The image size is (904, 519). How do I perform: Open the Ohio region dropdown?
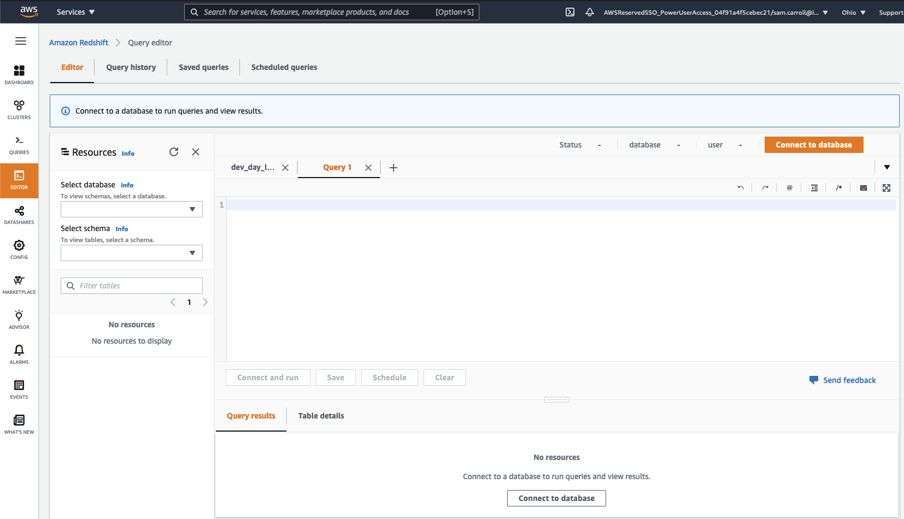[854, 13]
